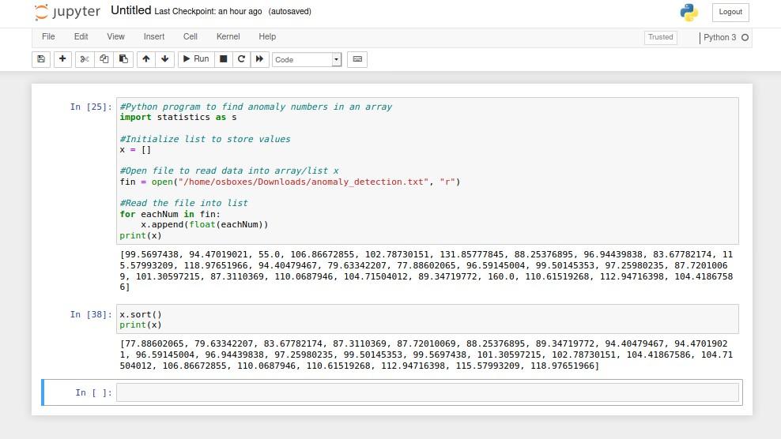781x439 pixels.
Task: Cut the selected cells
Action: [x=84, y=59]
